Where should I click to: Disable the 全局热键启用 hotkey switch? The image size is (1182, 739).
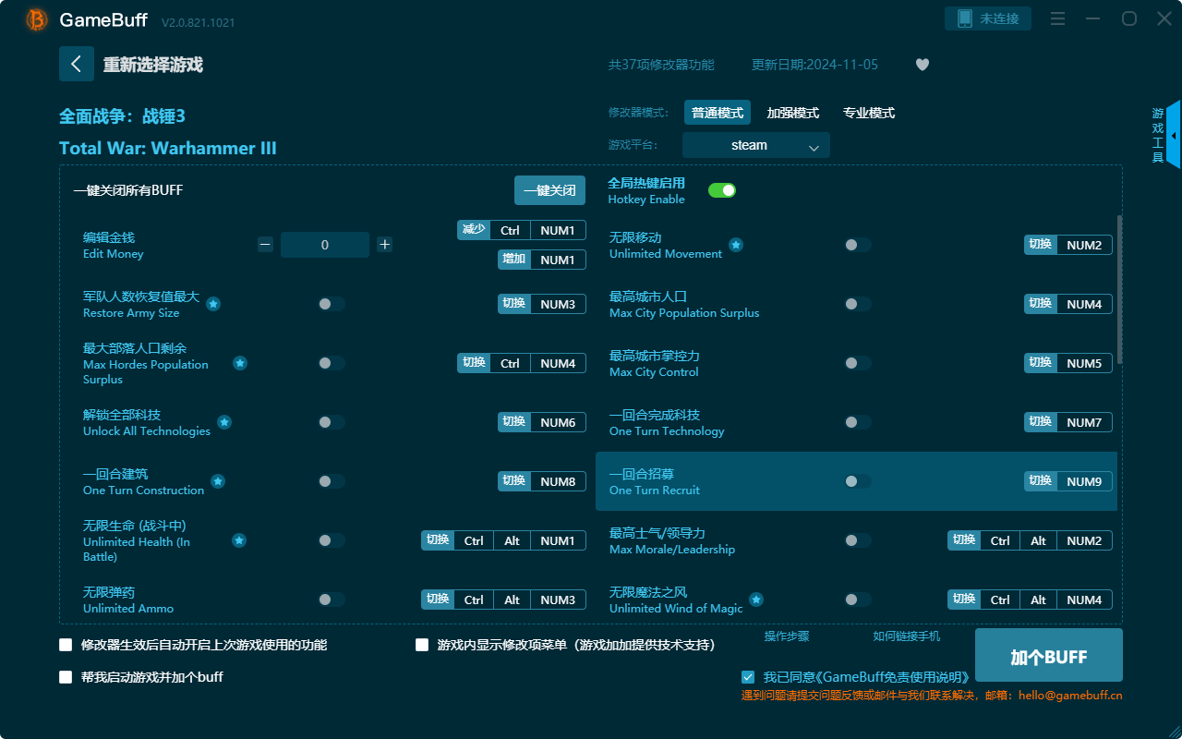point(721,189)
